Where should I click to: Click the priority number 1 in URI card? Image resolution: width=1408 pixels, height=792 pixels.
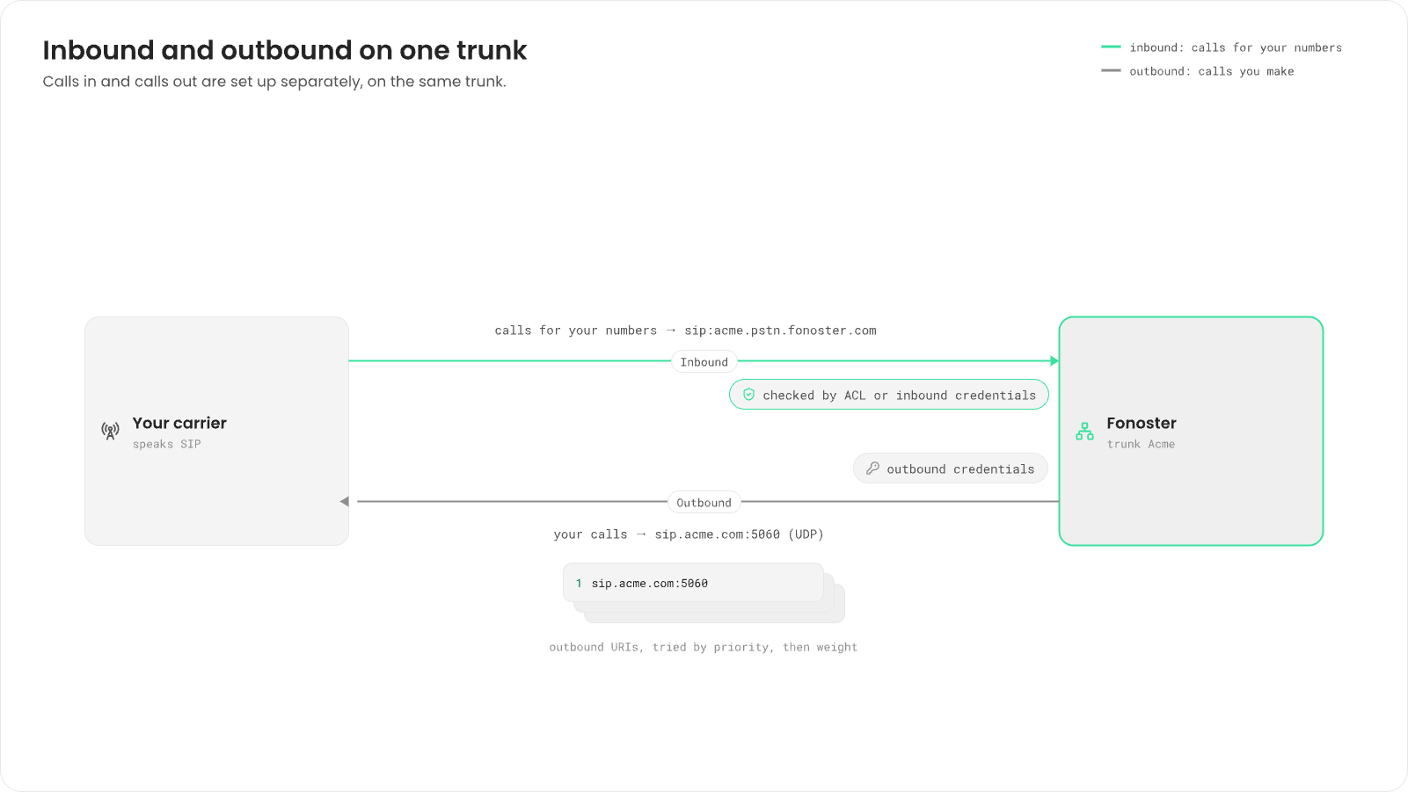[579, 584]
